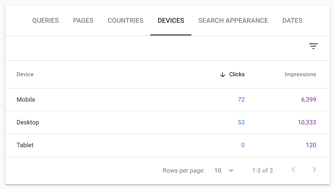This screenshot has height=189, width=334.
Task: Sort by the Impressions column header
Action: 300,74
